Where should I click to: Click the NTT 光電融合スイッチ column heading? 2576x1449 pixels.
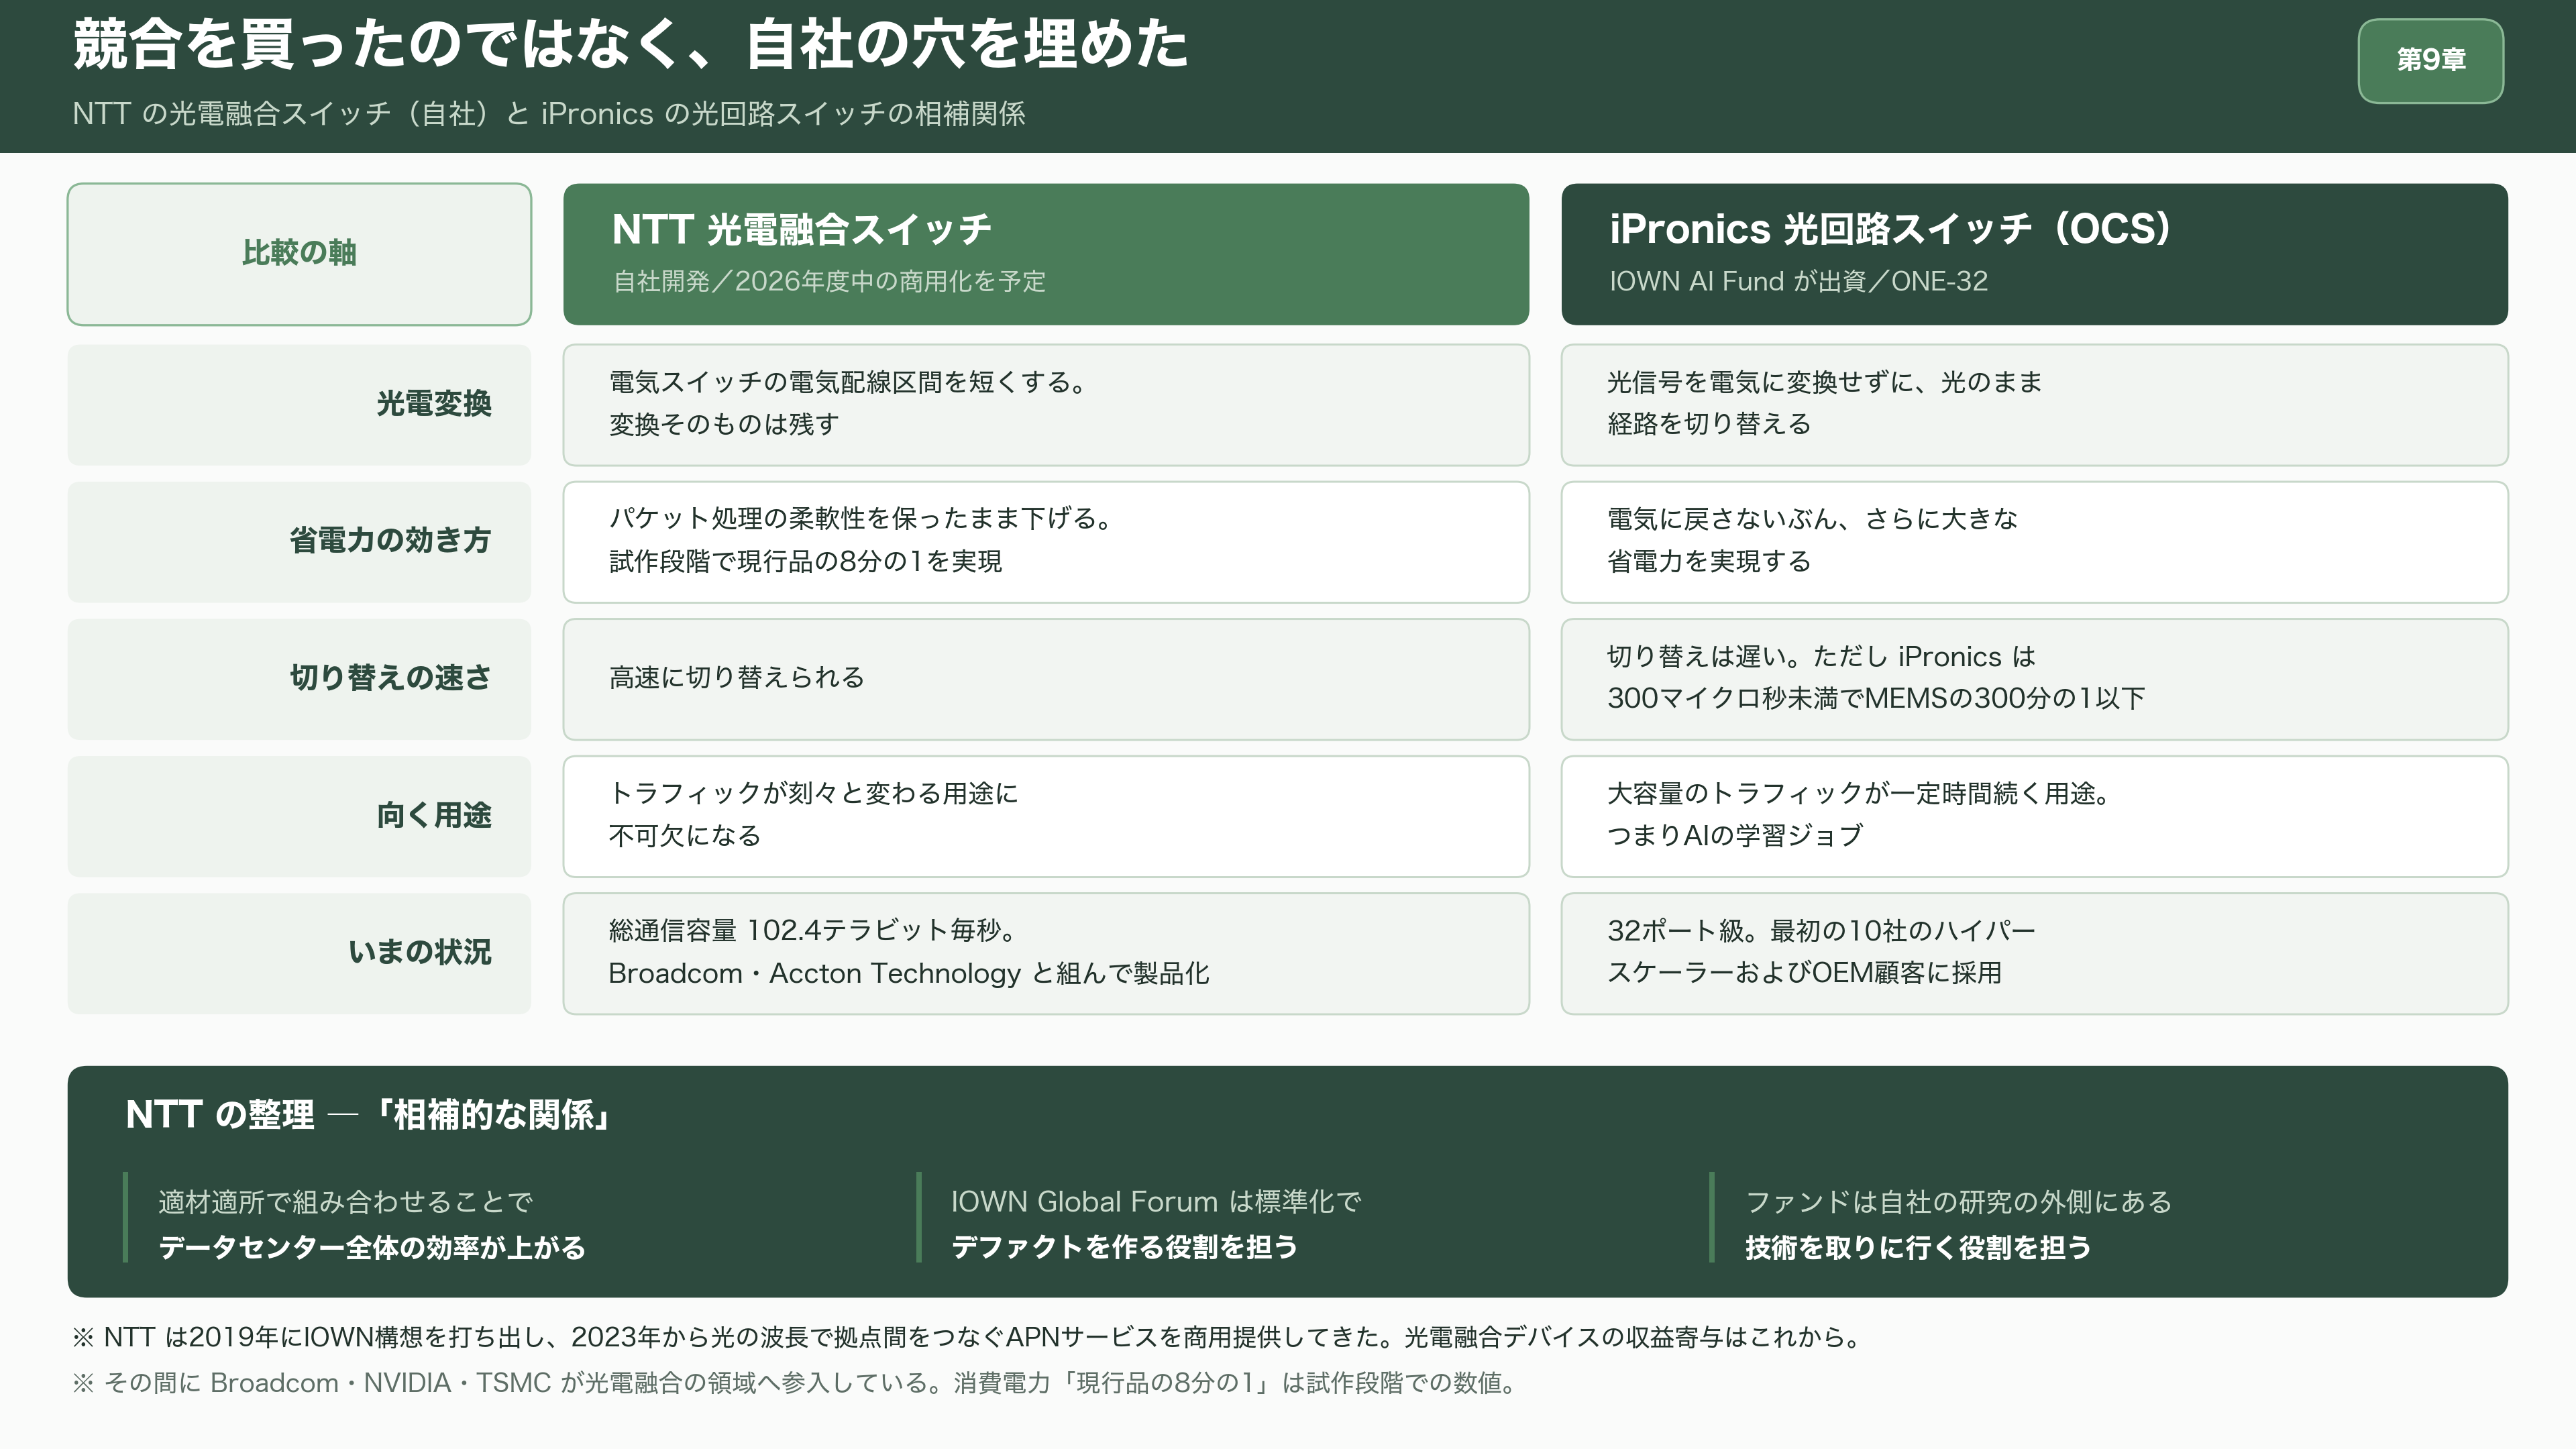coord(801,229)
